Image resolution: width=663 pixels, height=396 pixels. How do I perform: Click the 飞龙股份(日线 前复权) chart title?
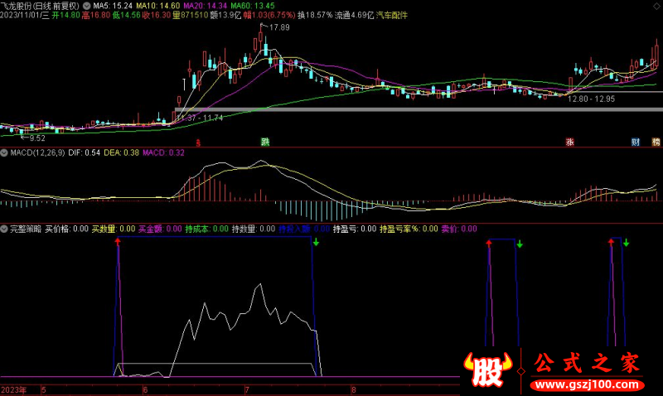(40, 5)
